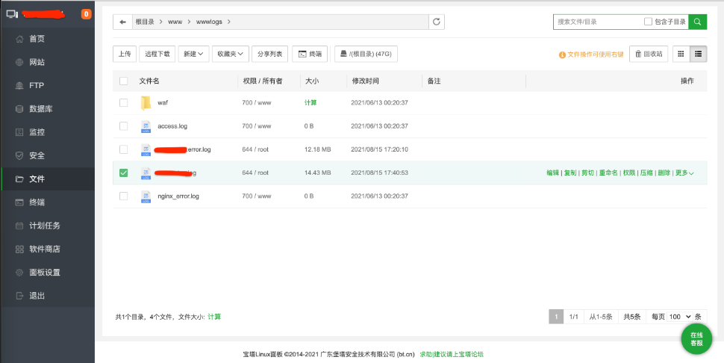The height and width of the screenshot is (363, 724).
Task: Click the icon of the redacted error.log file
Action: pos(146,149)
